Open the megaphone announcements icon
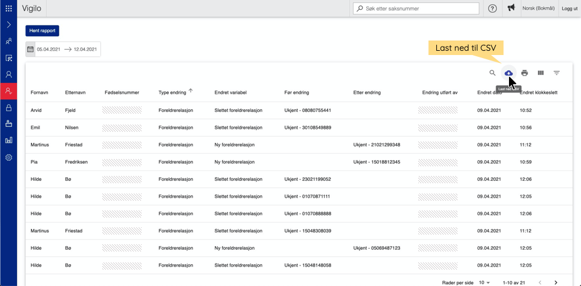Viewport: 581px width, 286px height. [x=511, y=8]
